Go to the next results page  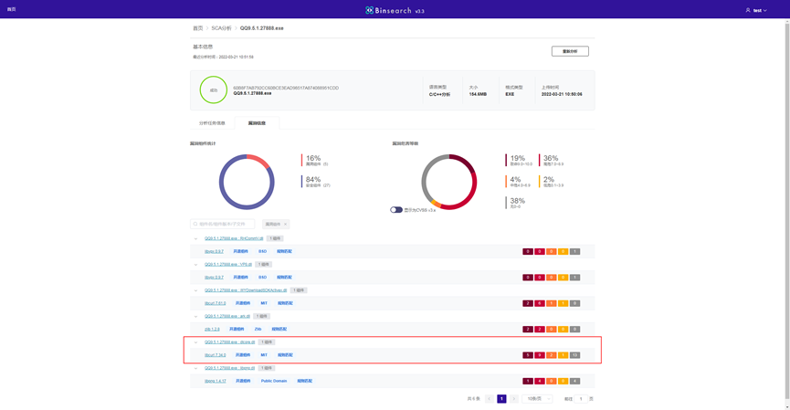tap(514, 399)
